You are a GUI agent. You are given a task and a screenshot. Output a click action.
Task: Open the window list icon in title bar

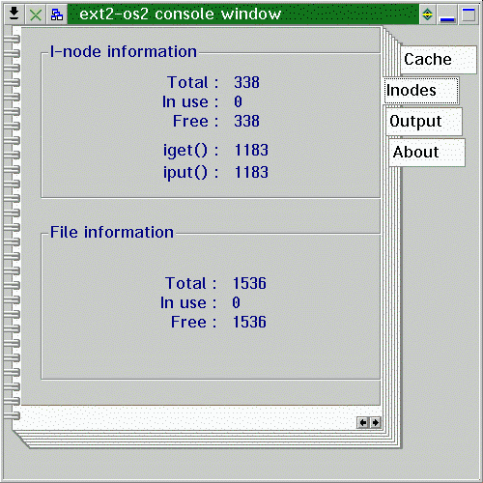(x=57, y=14)
